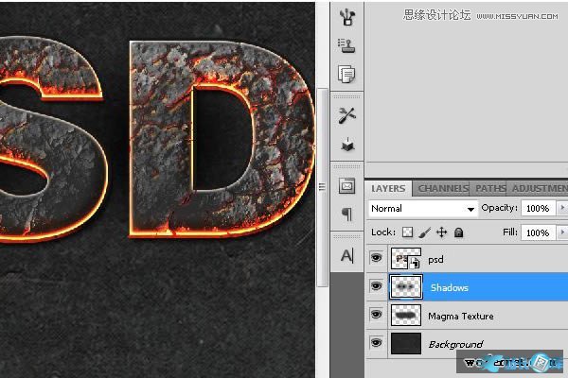
Task: Expand the Fill slider arrow
Action: (x=562, y=232)
